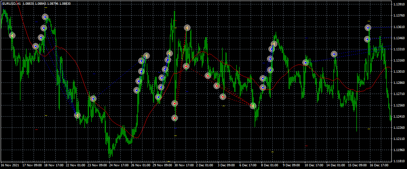Click the leftmost gold arrow trade marker
This screenshot has height=169, width=407.
click(x=12, y=35)
